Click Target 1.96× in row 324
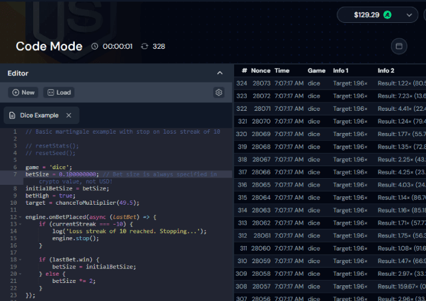426x301 pixels. point(350,83)
